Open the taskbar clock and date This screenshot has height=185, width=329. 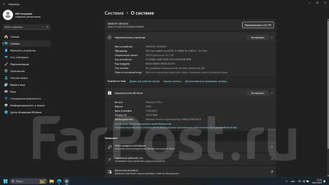coord(317,181)
